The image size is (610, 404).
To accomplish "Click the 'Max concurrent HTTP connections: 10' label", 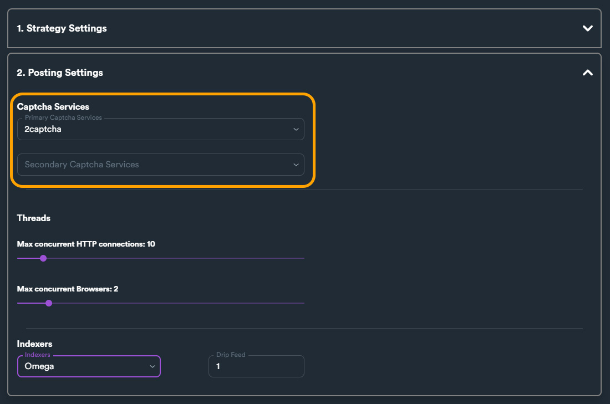I will pos(86,244).
